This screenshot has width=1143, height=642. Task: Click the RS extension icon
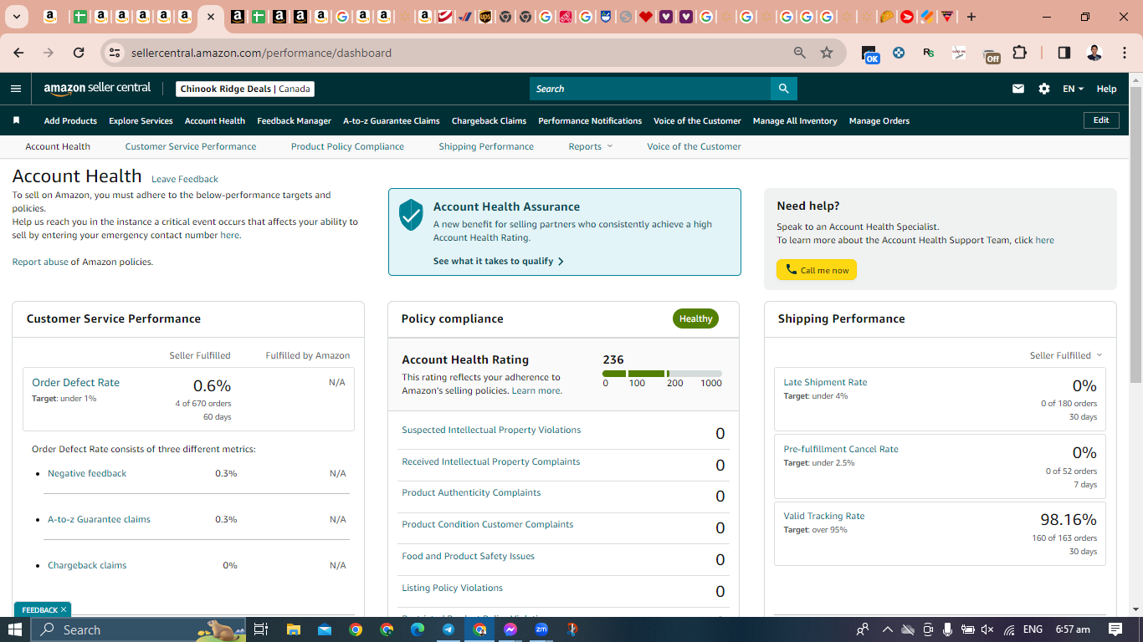(x=929, y=53)
